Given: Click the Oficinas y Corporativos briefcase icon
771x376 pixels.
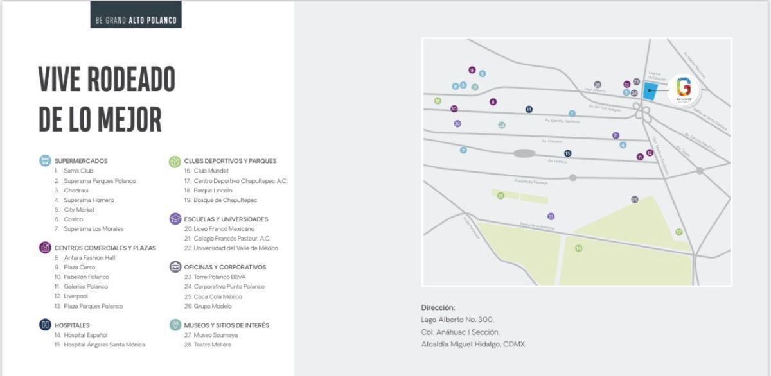Looking at the screenshot, I should pyautogui.click(x=175, y=267).
